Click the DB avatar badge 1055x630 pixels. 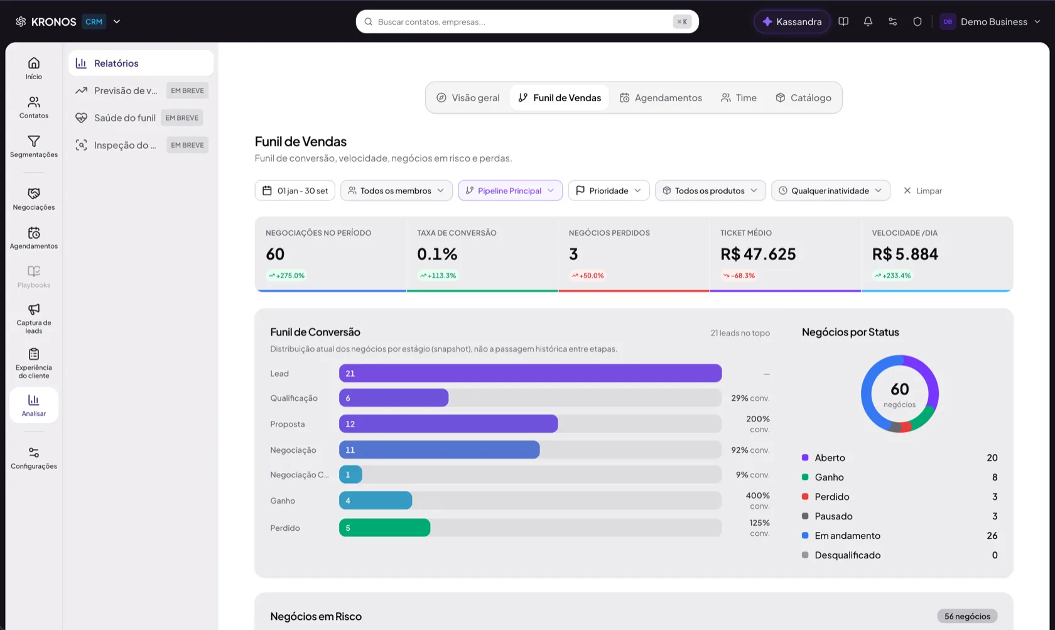pyautogui.click(x=948, y=21)
